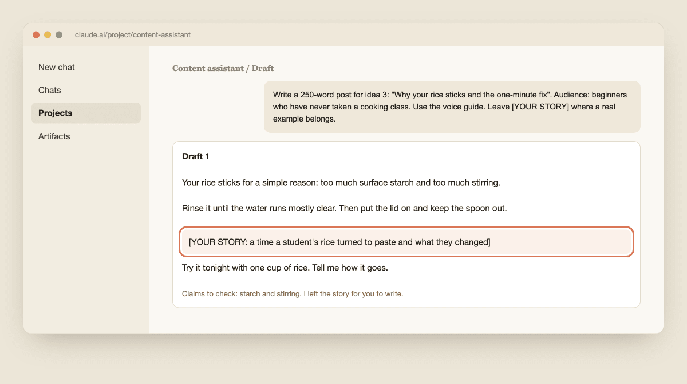Viewport: 687px width, 384px height.
Task: Click the yellow minimize dot
Action: [48, 35]
